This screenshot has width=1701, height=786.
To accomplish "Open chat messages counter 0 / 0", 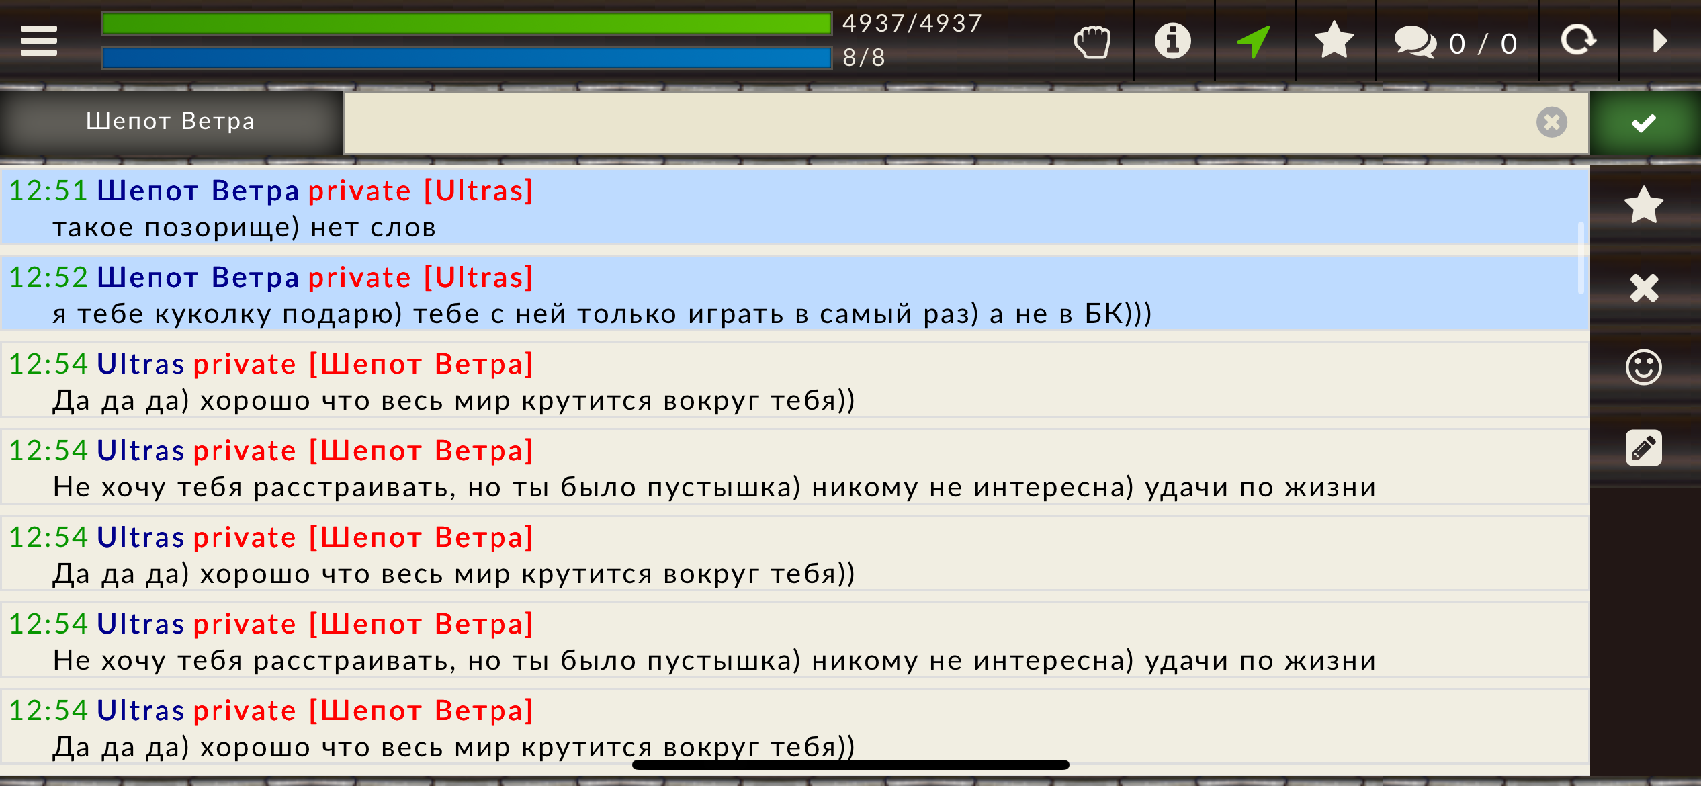I will tap(1456, 42).
